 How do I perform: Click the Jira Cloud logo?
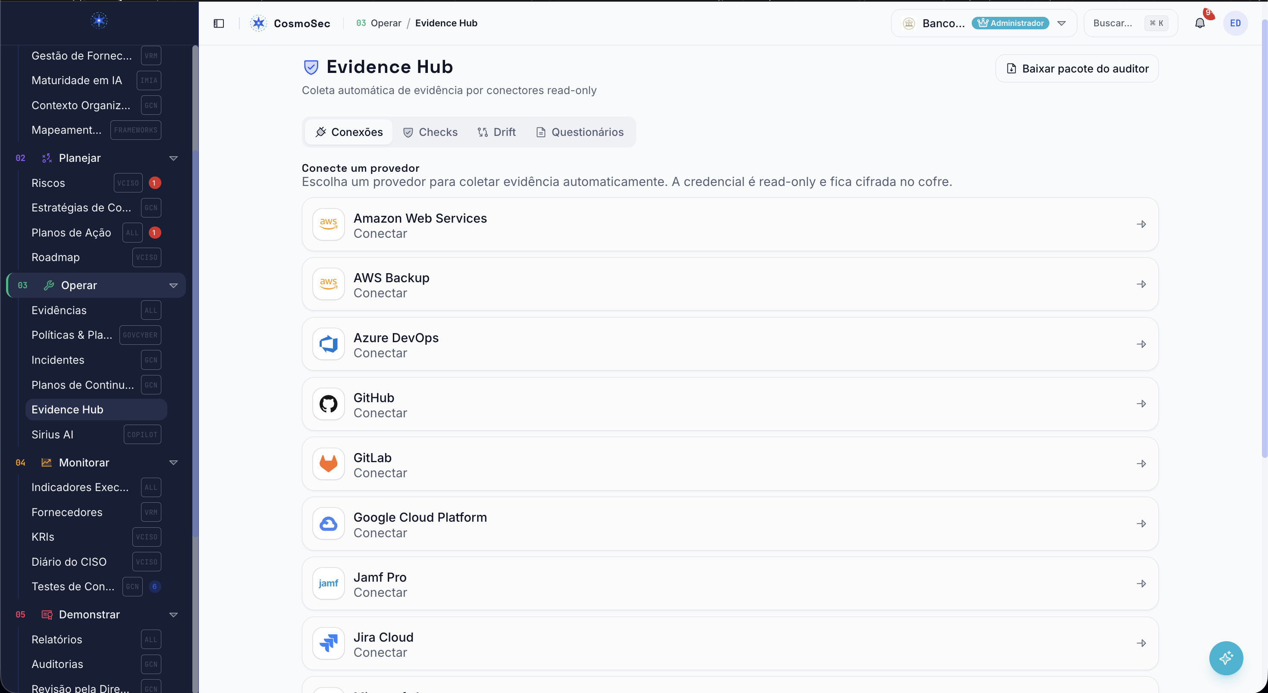click(328, 643)
